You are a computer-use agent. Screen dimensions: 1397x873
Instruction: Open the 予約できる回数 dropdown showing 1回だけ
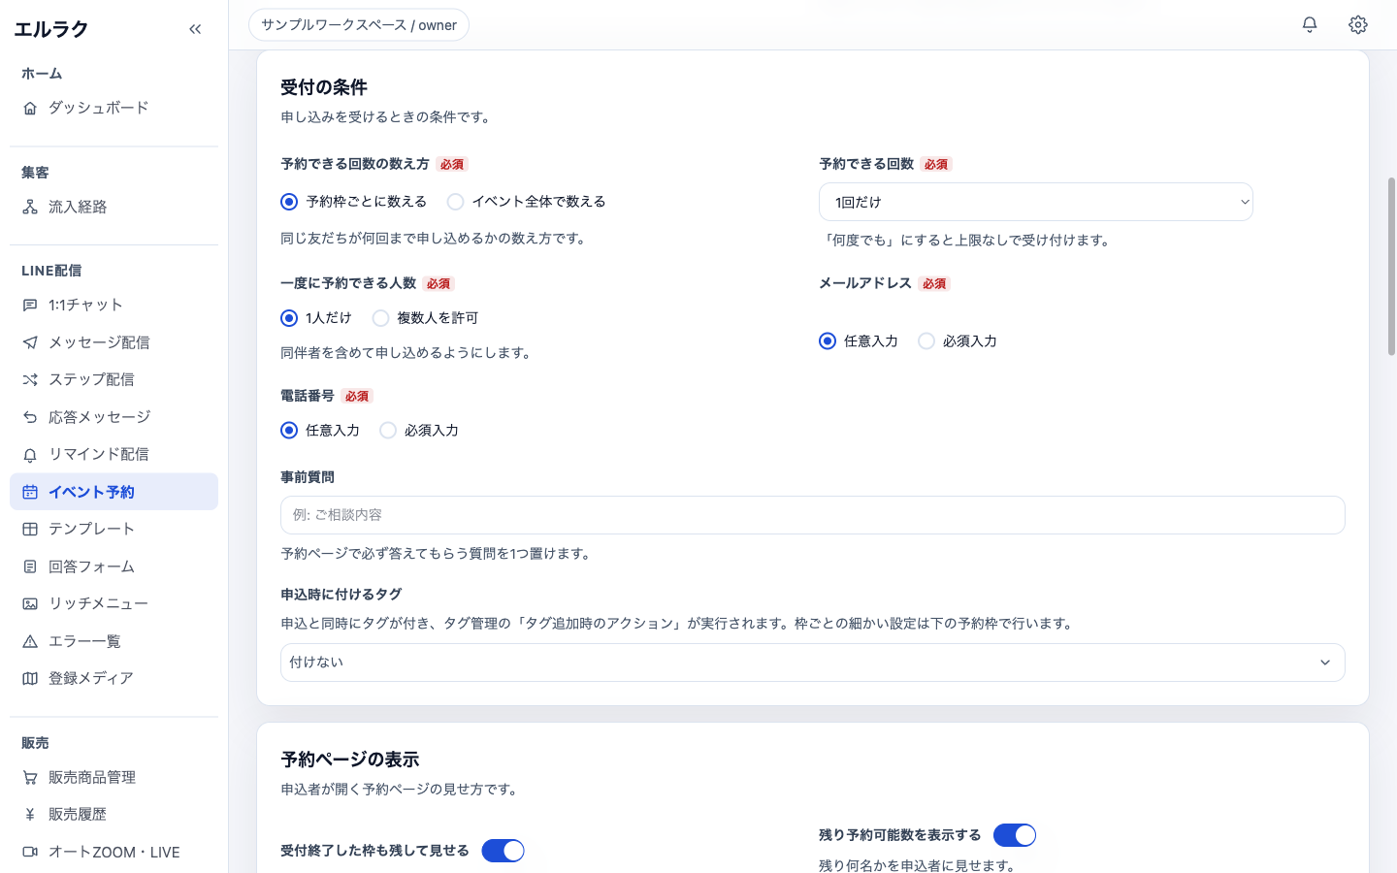(x=1036, y=202)
